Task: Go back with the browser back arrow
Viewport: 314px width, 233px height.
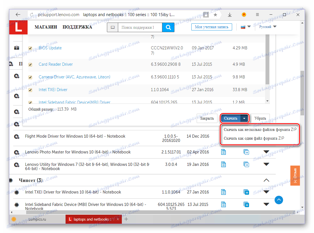Action: (18, 14)
